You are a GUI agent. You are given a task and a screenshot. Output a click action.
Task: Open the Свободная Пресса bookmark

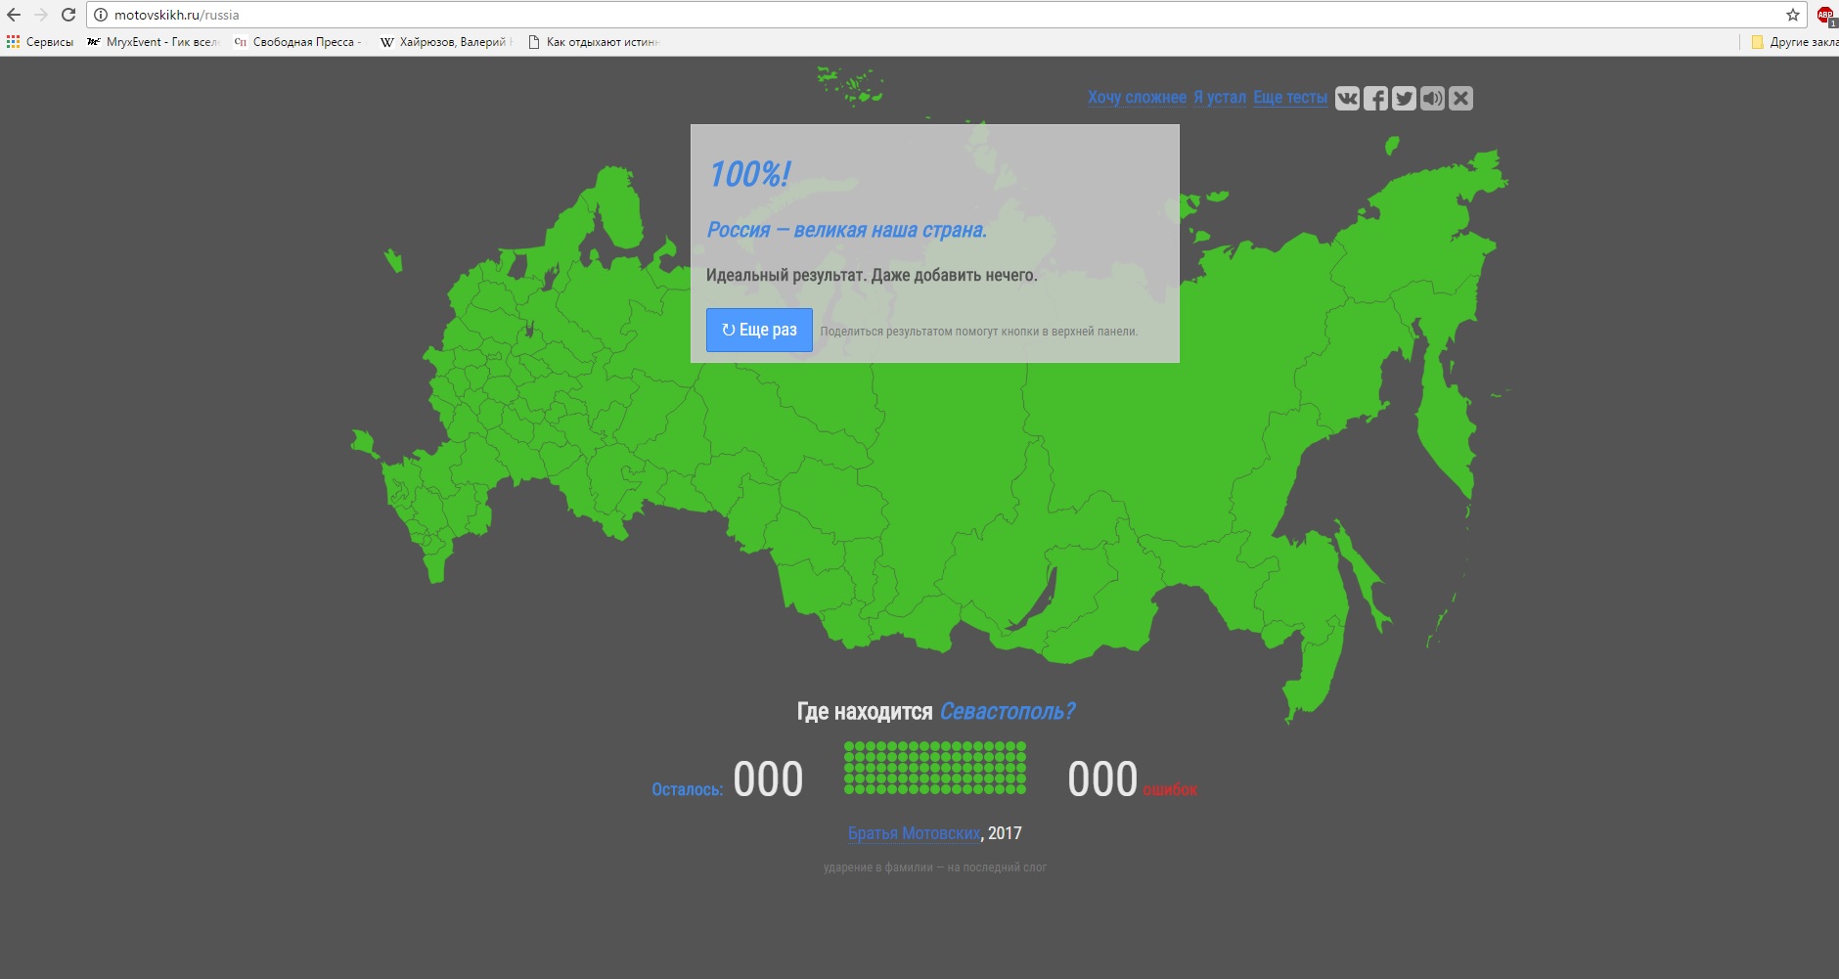click(x=298, y=42)
